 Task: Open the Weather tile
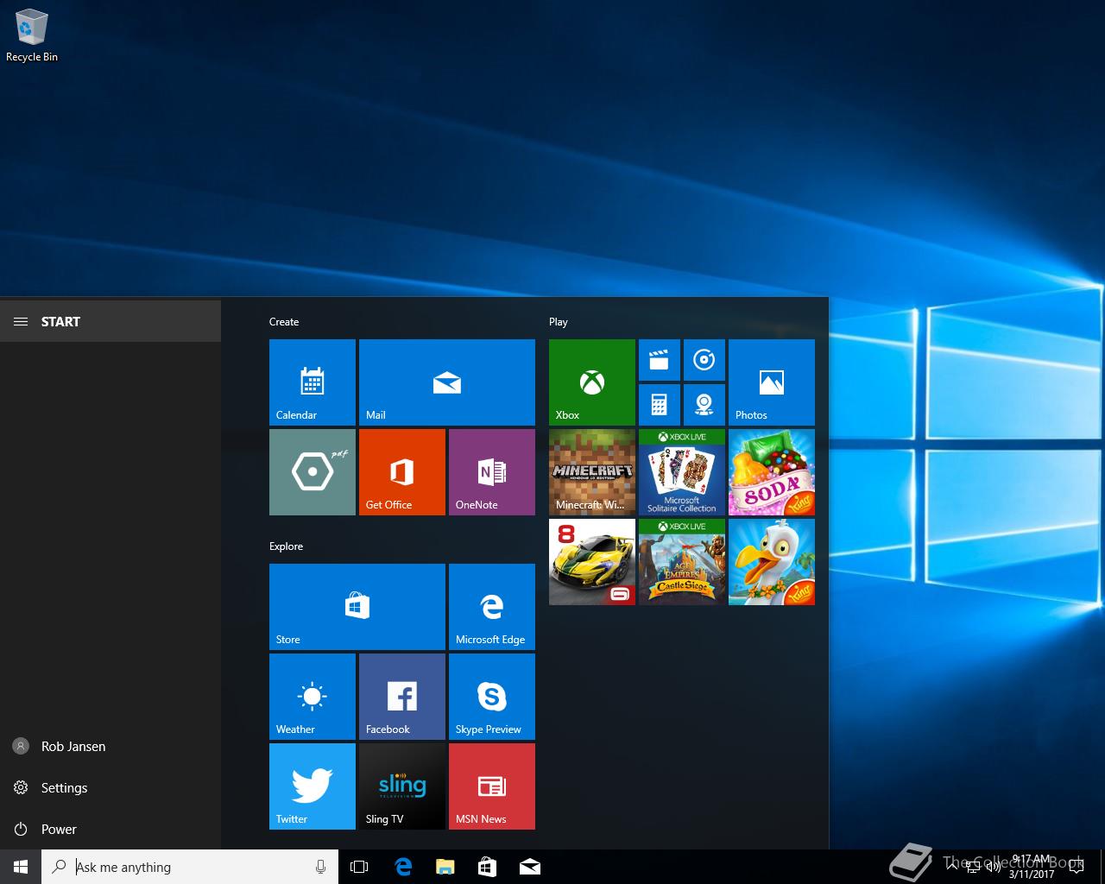(313, 697)
